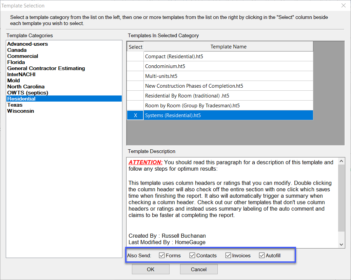The image size is (351, 280).
Task: Uncheck the Forms checkbox
Action: coord(162,255)
